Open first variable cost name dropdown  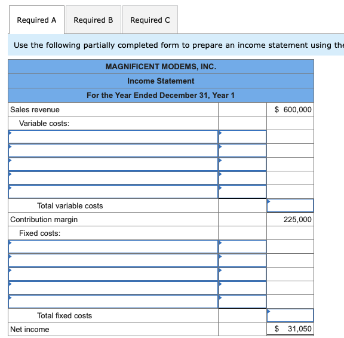click(x=113, y=137)
